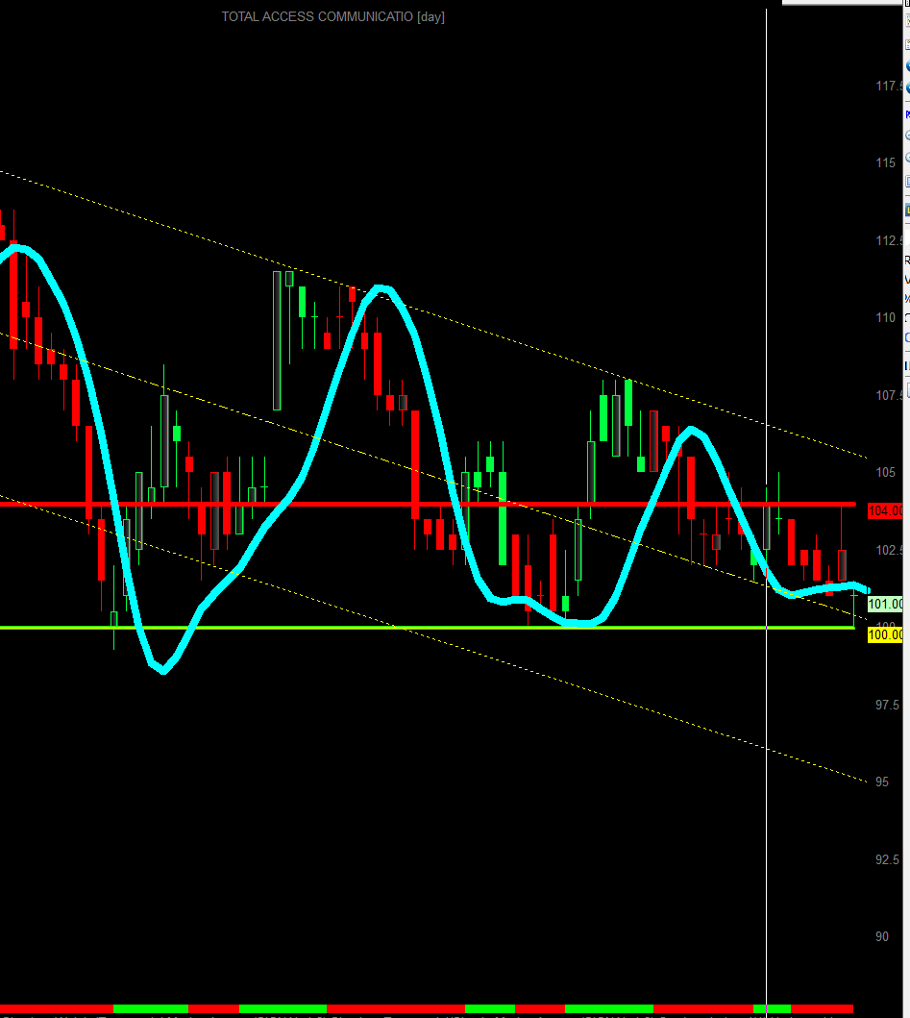
Task: Click the 101.00 last price label
Action: (885, 604)
